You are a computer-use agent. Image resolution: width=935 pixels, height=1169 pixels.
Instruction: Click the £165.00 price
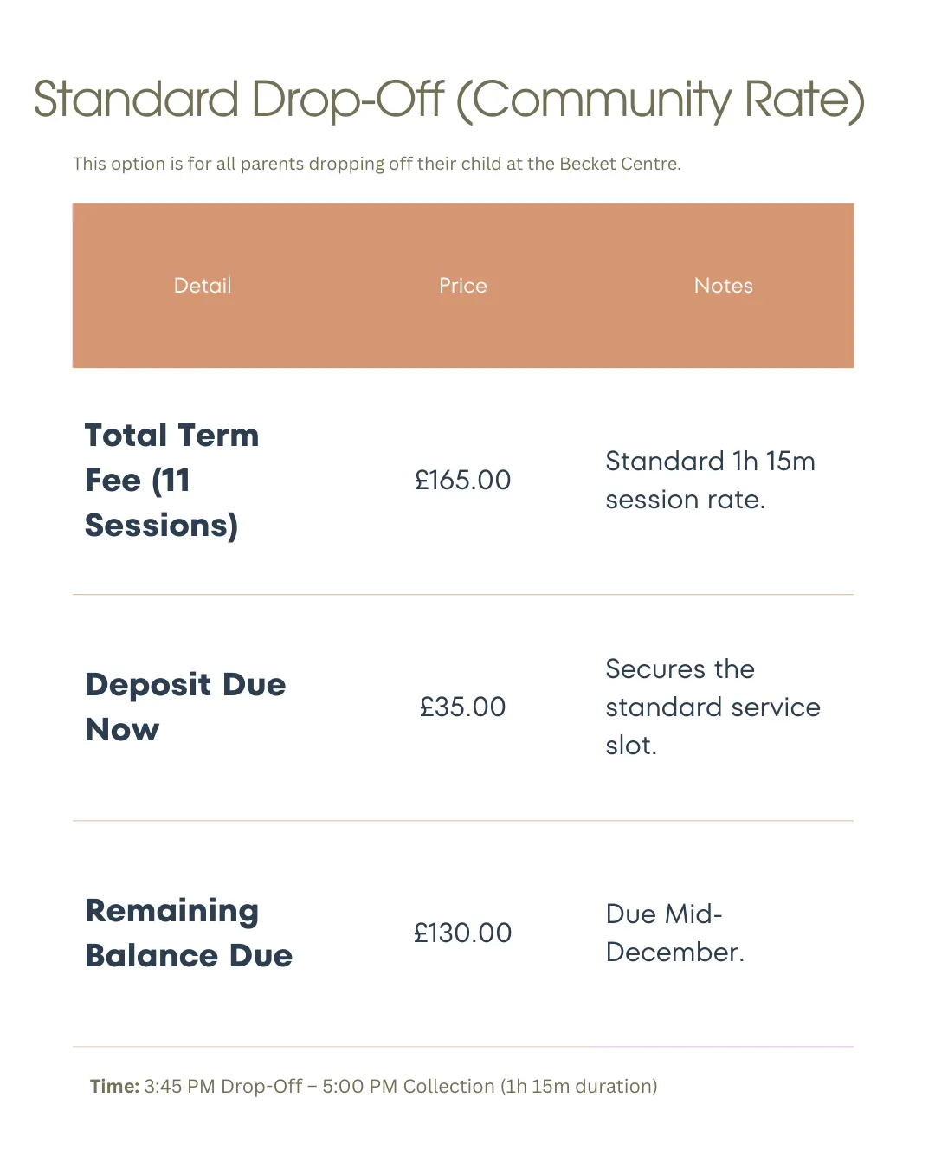[463, 480]
